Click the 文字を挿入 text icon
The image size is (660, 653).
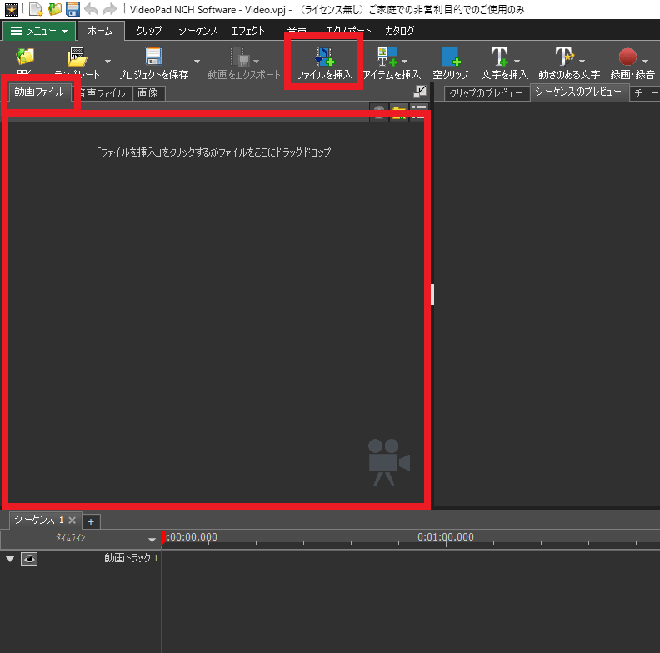pos(499,57)
